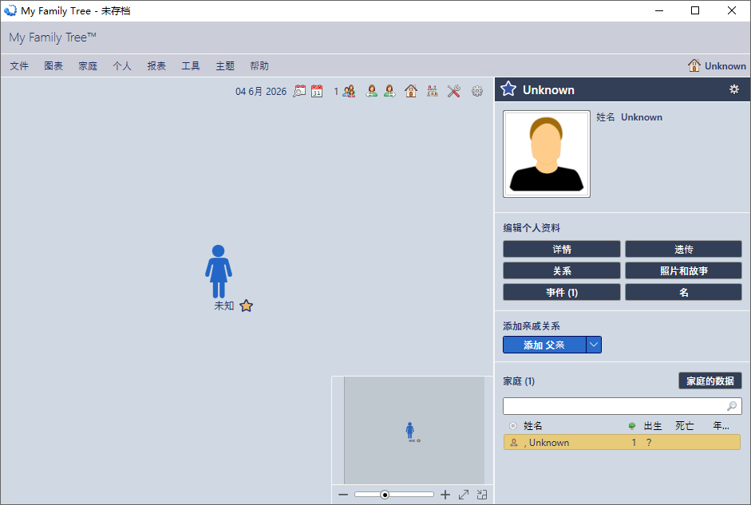Image resolution: width=751 pixels, height=505 pixels.
Task: Click 添加 父亲 button
Action: tap(544, 345)
